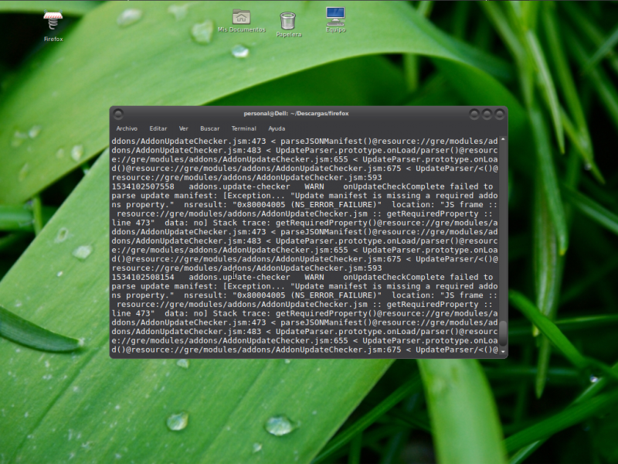
Task: Open the Equipo computer icon
Action: (335, 17)
